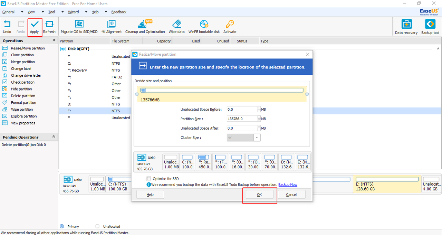Image resolution: width=442 pixels, height=235 pixels.
Task: Open the Wizard menu
Action: [x=73, y=12]
